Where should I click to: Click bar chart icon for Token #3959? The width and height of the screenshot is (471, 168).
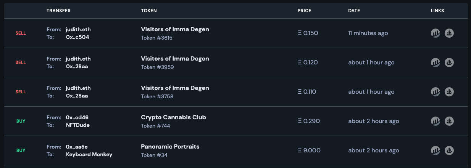(436, 62)
